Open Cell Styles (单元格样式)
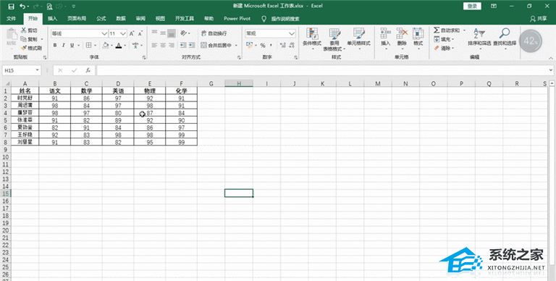 (x=358, y=38)
